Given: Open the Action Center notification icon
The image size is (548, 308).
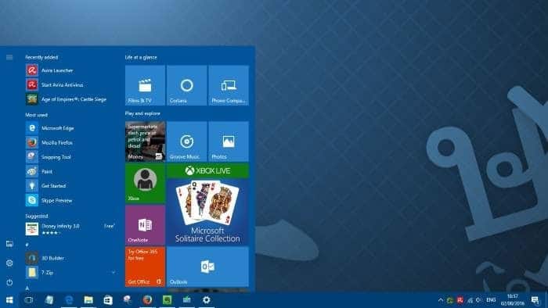Looking at the screenshot, I should 535,300.
